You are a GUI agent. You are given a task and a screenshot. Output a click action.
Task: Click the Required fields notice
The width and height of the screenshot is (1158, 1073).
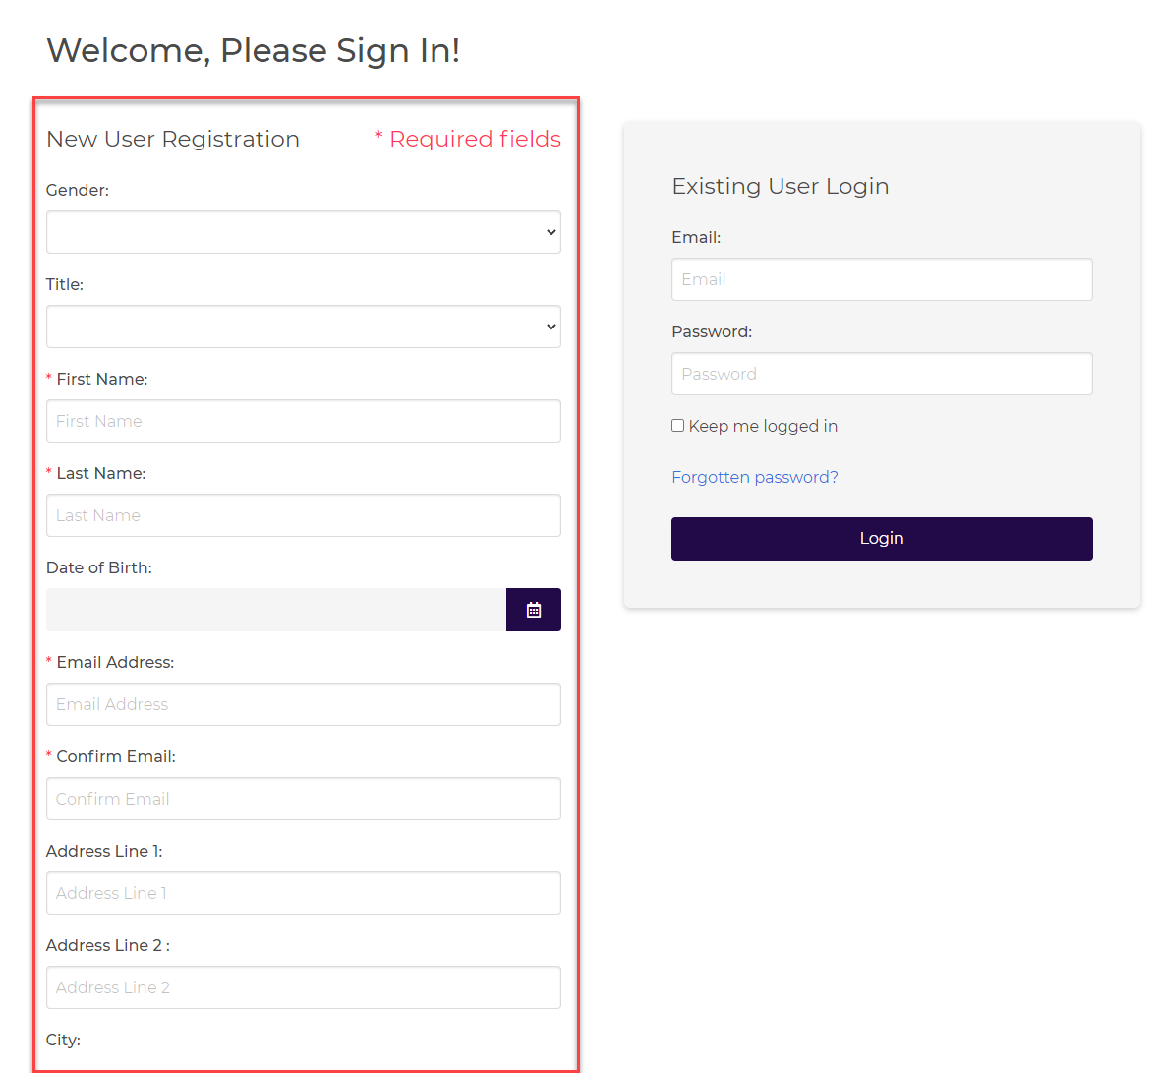tap(468, 140)
